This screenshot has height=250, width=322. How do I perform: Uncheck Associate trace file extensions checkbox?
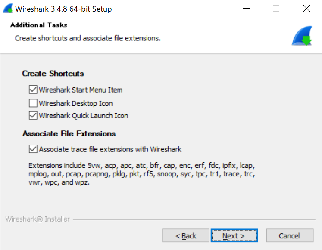[x=33, y=149]
